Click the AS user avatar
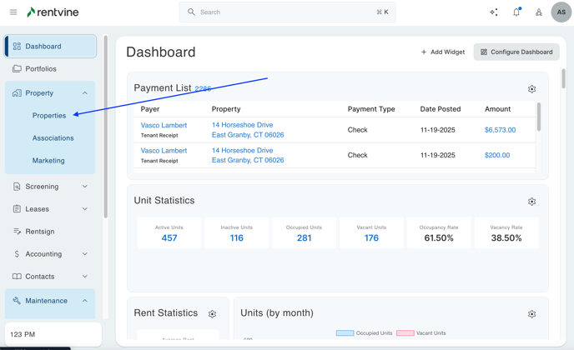The image size is (574, 350). [561, 12]
